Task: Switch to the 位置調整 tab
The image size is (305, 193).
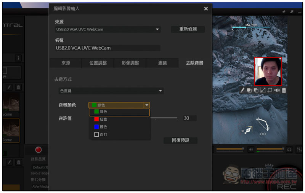Action: [x=98, y=63]
